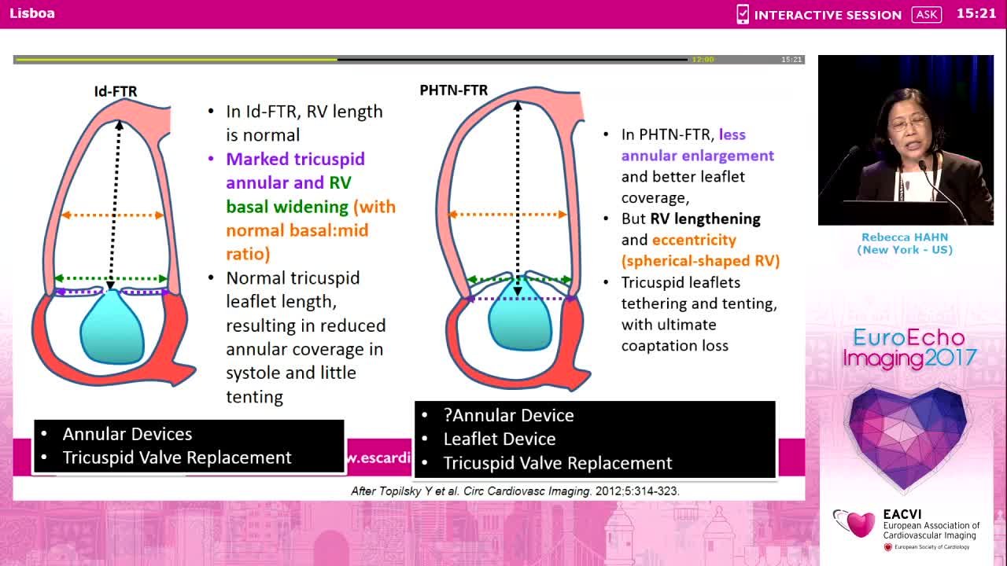This screenshot has width=1007, height=566.
Task: Select the 'Leaflet Device' bullet
Action: [500, 439]
